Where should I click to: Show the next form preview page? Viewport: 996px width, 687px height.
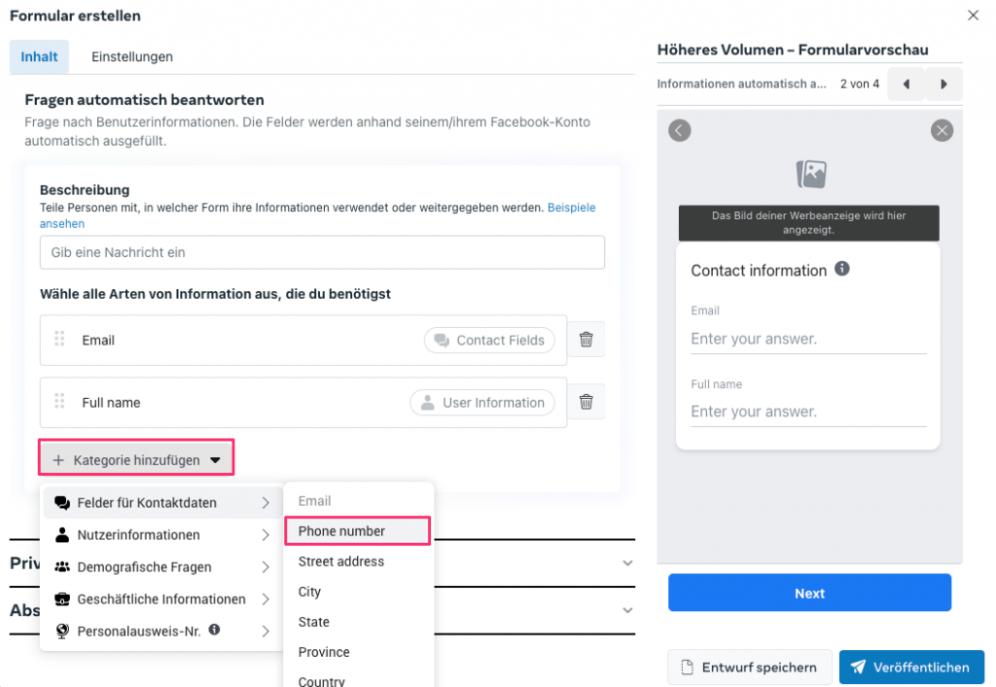click(943, 85)
